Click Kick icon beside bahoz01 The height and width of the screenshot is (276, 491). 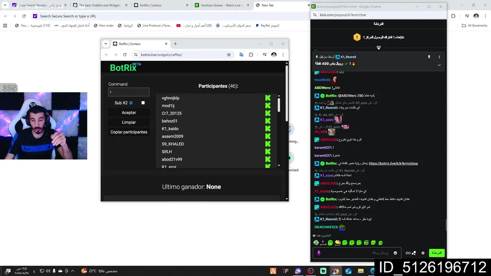[x=268, y=121]
